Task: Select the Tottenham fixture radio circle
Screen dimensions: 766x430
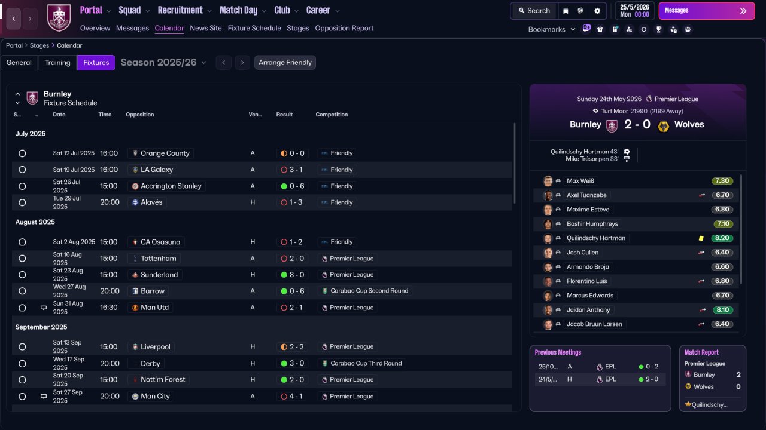Action: (x=22, y=259)
